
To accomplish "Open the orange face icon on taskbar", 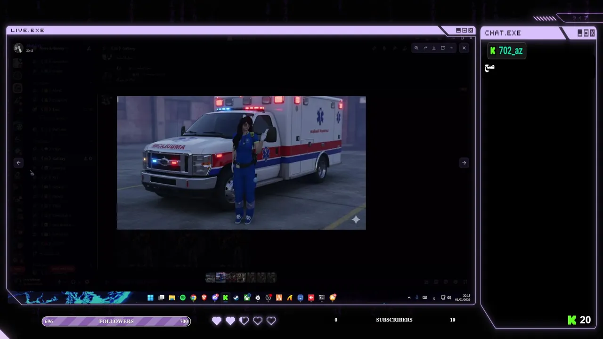I will pos(333,298).
